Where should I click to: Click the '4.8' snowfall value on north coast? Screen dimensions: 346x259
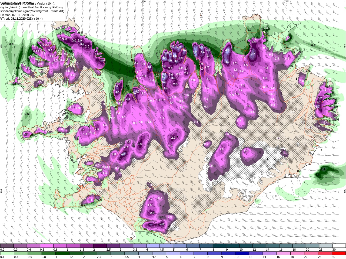[227, 50]
